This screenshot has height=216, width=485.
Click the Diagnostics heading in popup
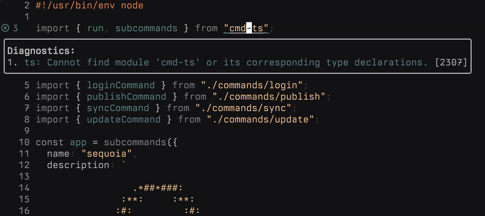tap(41, 51)
